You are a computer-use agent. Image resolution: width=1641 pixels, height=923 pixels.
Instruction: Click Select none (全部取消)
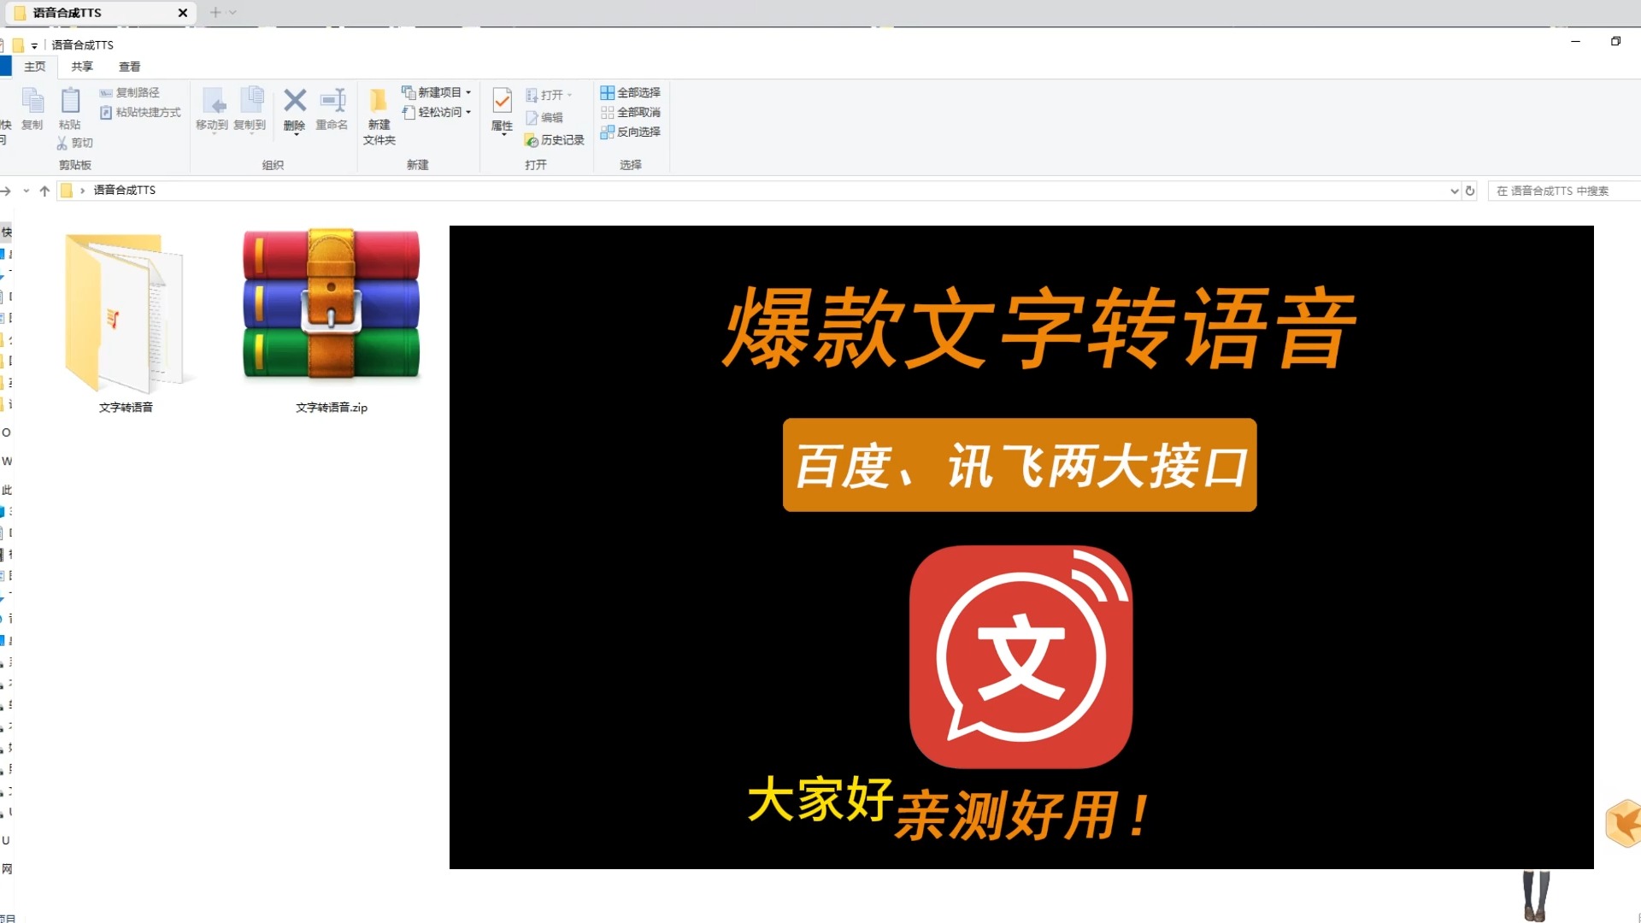pyautogui.click(x=630, y=112)
